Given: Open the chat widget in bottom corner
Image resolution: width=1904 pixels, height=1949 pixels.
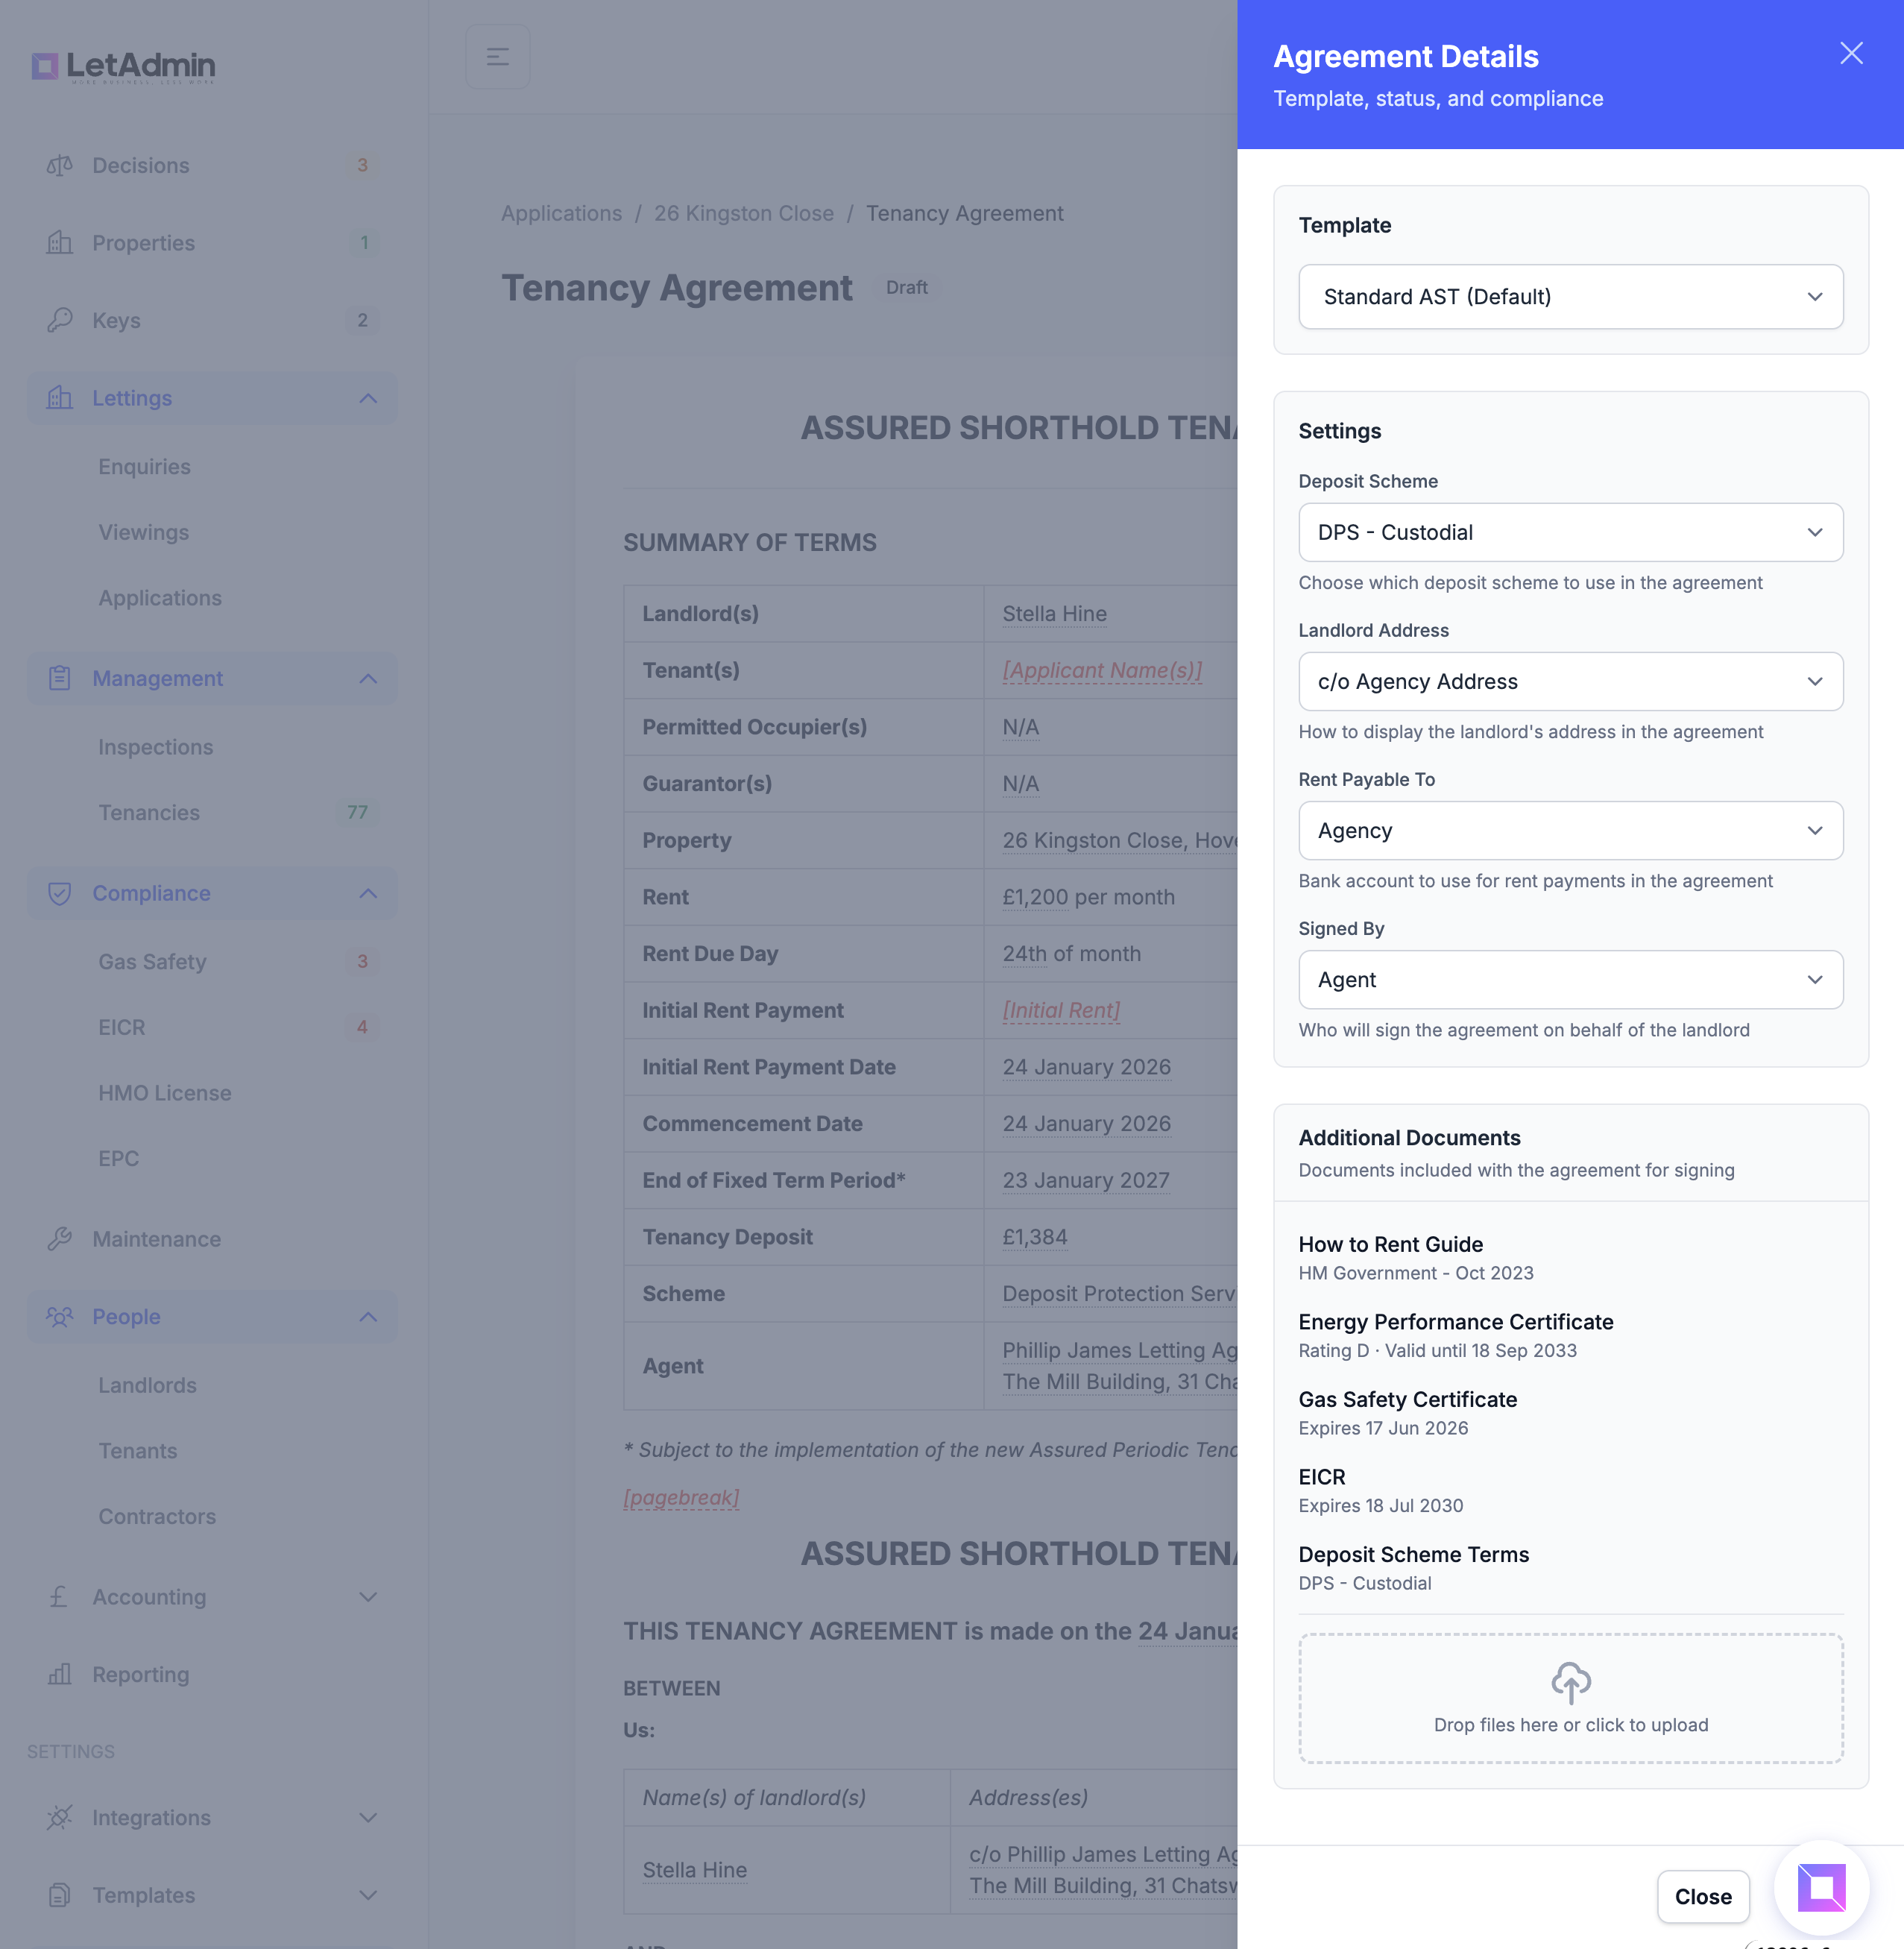Looking at the screenshot, I should [x=1821, y=1888].
